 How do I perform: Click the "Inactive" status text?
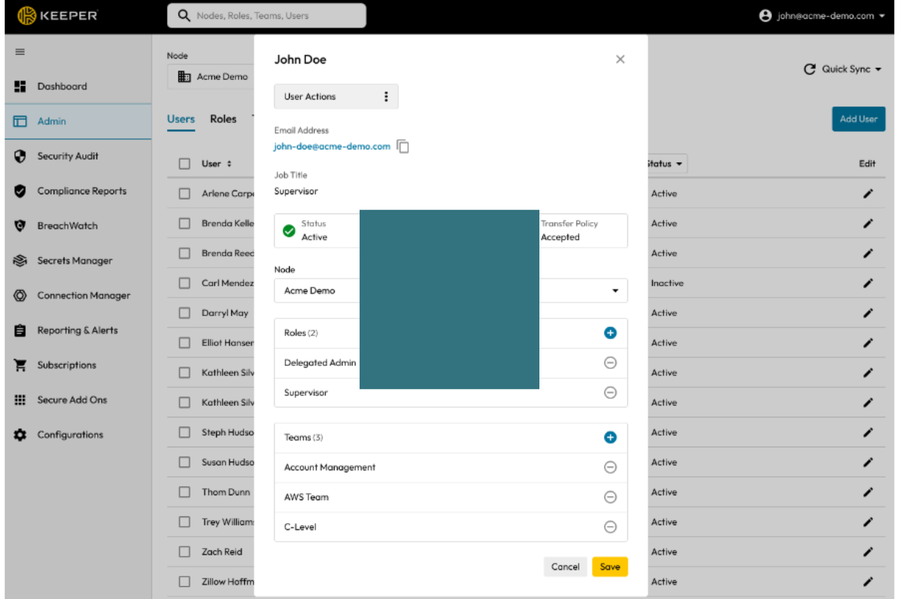[x=668, y=283]
